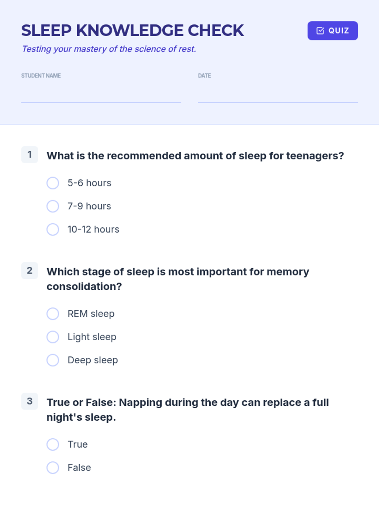
Task: Click the QUIZ badge button
Action: pos(333,31)
